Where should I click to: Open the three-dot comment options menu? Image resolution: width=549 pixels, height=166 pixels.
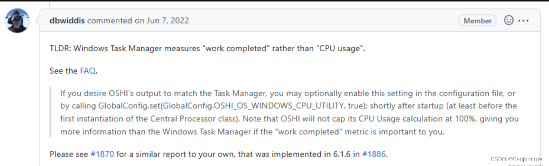523,20
